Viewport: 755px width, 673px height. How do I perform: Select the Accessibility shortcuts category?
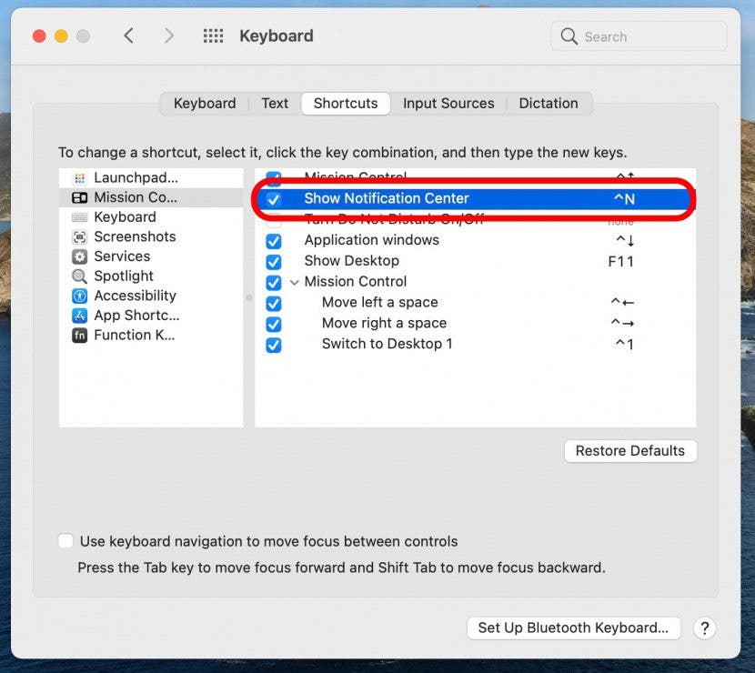pyautogui.click(x=135, y=296)
